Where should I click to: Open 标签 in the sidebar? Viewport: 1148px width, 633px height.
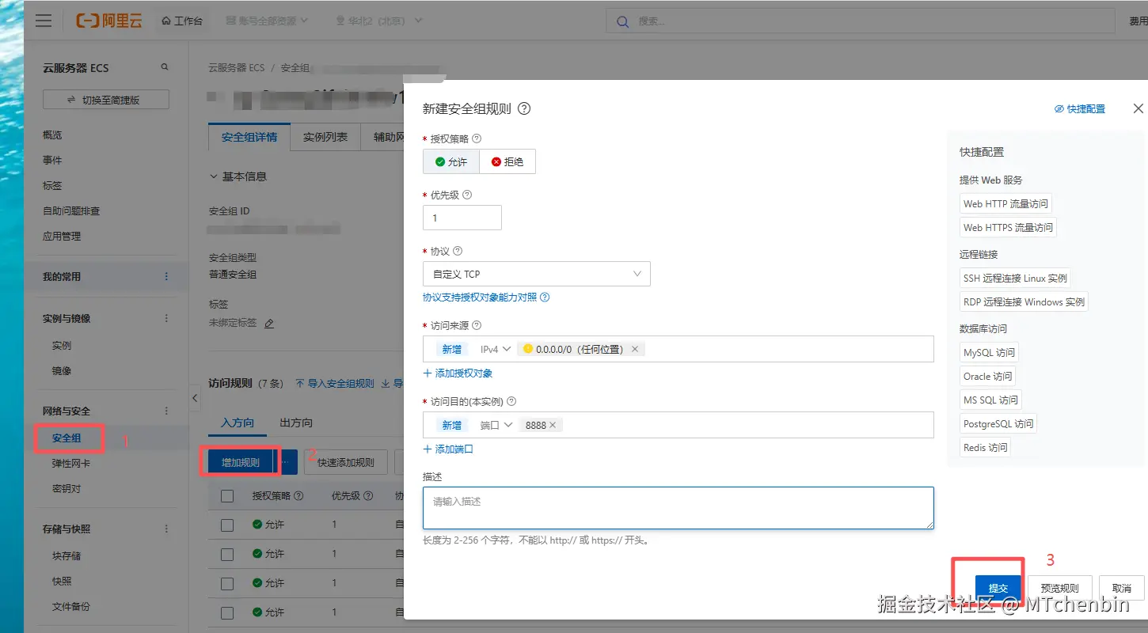[52, 186]
